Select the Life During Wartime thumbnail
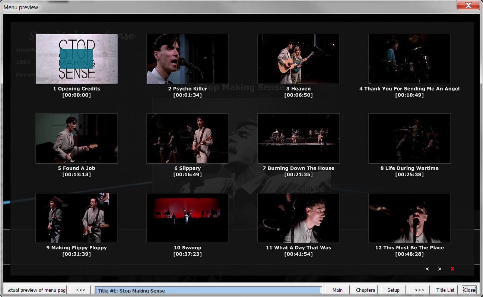 (x=410, y=138)
